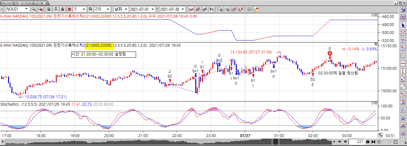Select the horizontal line drawing tool
The image size is (407, 146).
403,64
